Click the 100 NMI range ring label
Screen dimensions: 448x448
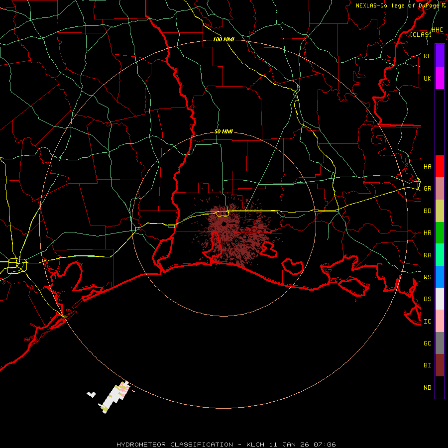[224, 39]
